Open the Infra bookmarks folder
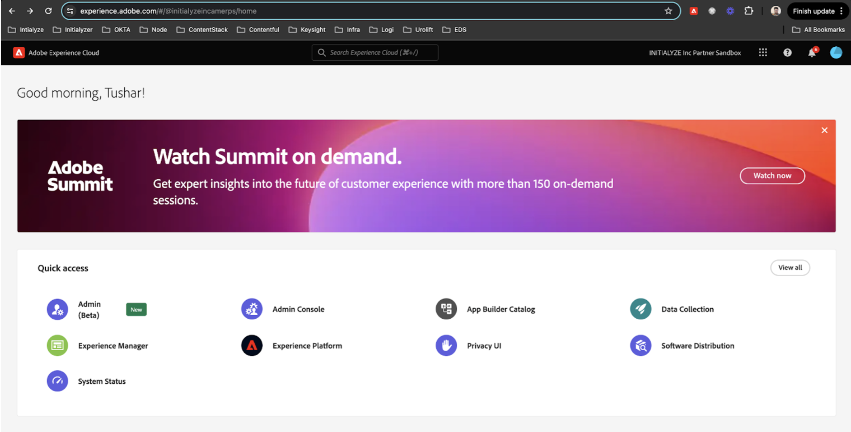 click(348, 30)
